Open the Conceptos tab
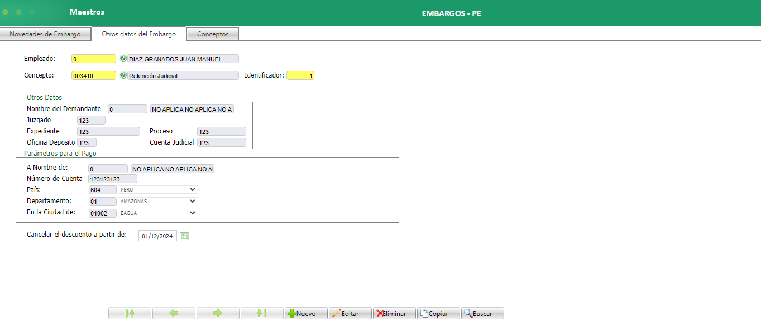Viewport: 761px width, 330px height. [213, 34]
